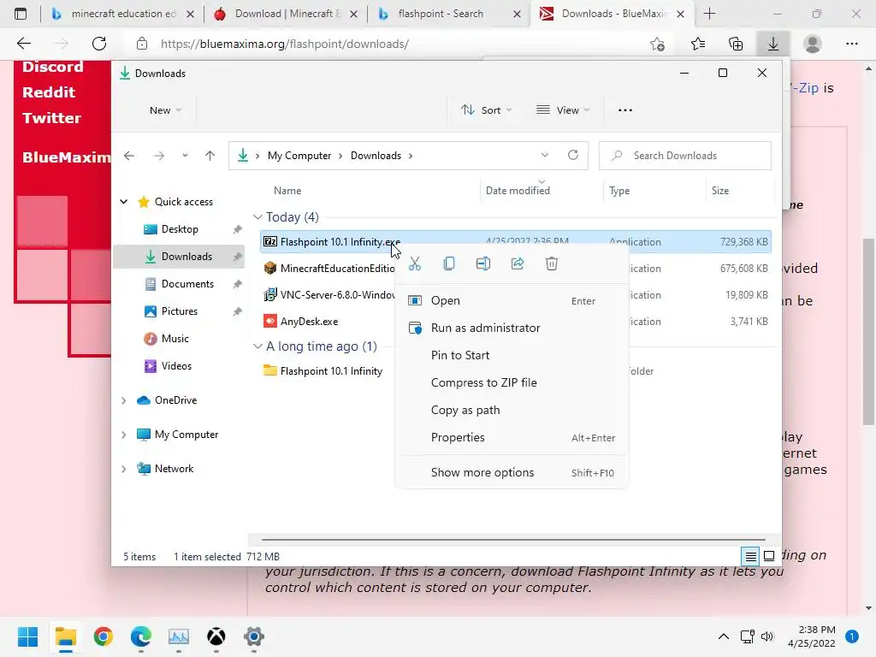The width and height of the screenshot is (876, 657).
Task: Click the Share icon in context menu
Action: 518,263
